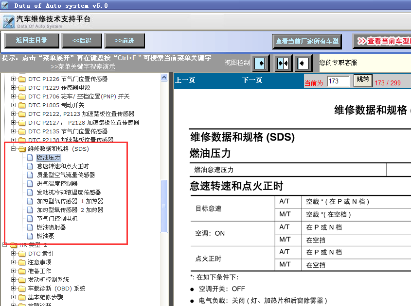Click the wrench app logo icon
The image size is (411, 306).
click(x=9, y=22)
